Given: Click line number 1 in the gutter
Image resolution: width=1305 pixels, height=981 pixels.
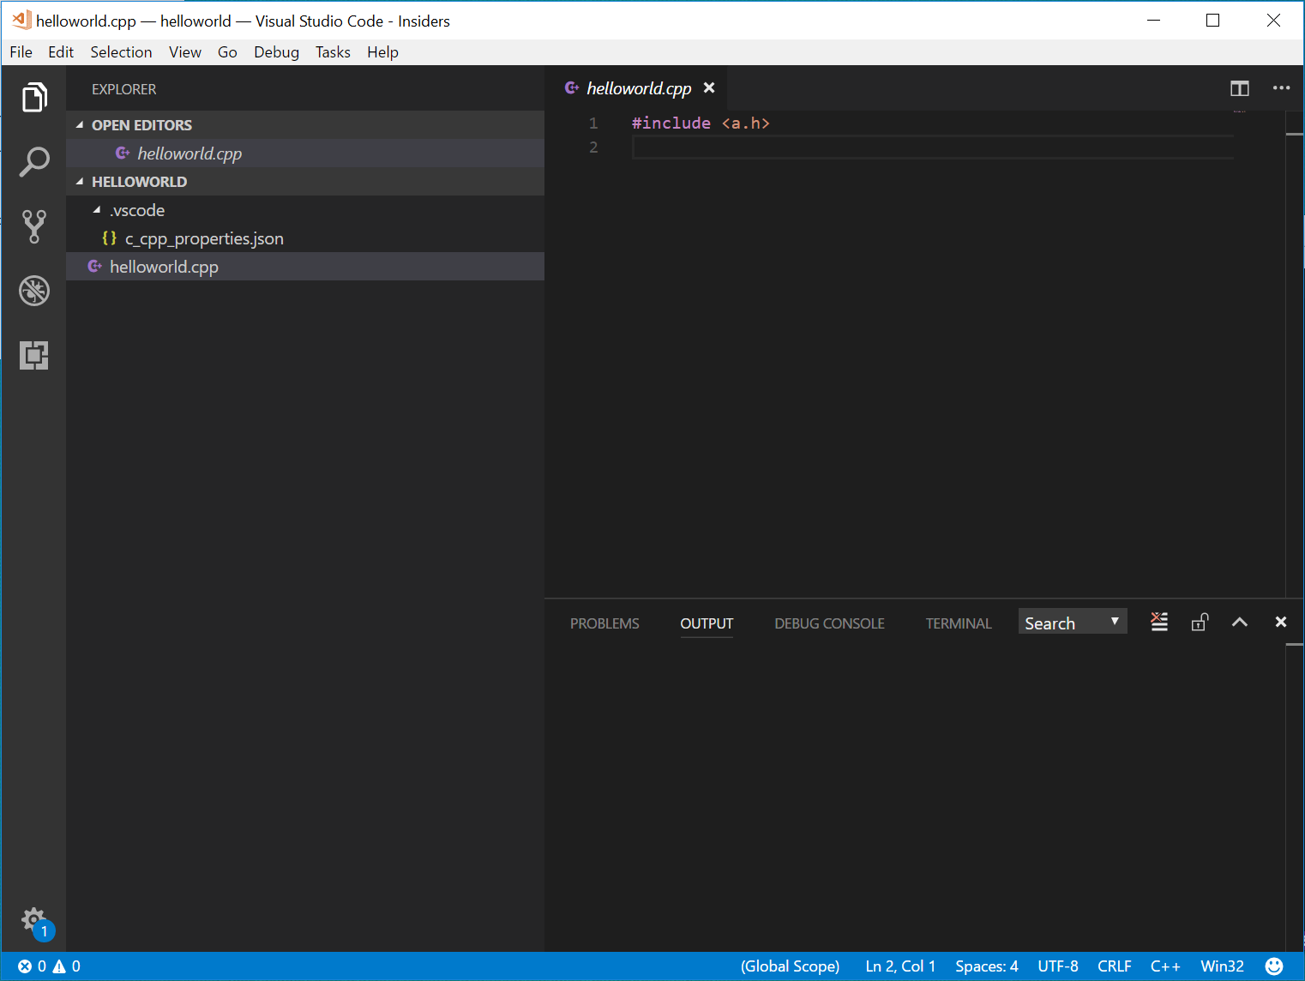Looking at the screenshot, I should (593, 123).
